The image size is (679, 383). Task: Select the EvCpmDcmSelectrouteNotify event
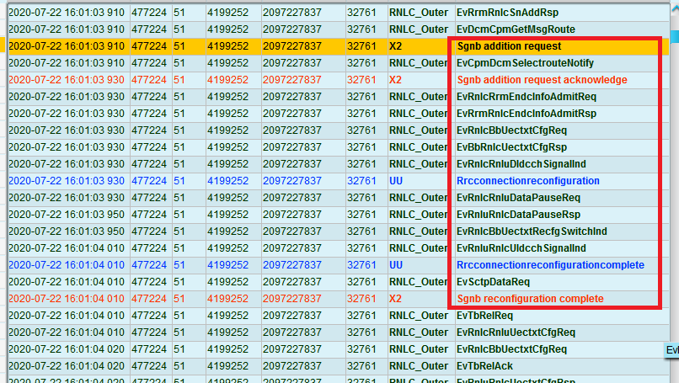pyautogui.click(x=525, y=63)
